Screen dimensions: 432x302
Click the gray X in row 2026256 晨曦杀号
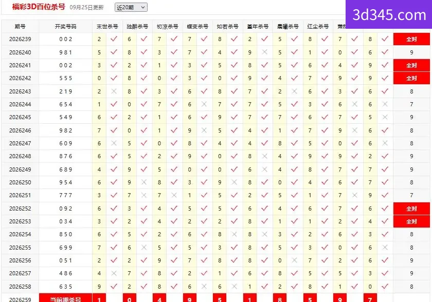[295, 260]
